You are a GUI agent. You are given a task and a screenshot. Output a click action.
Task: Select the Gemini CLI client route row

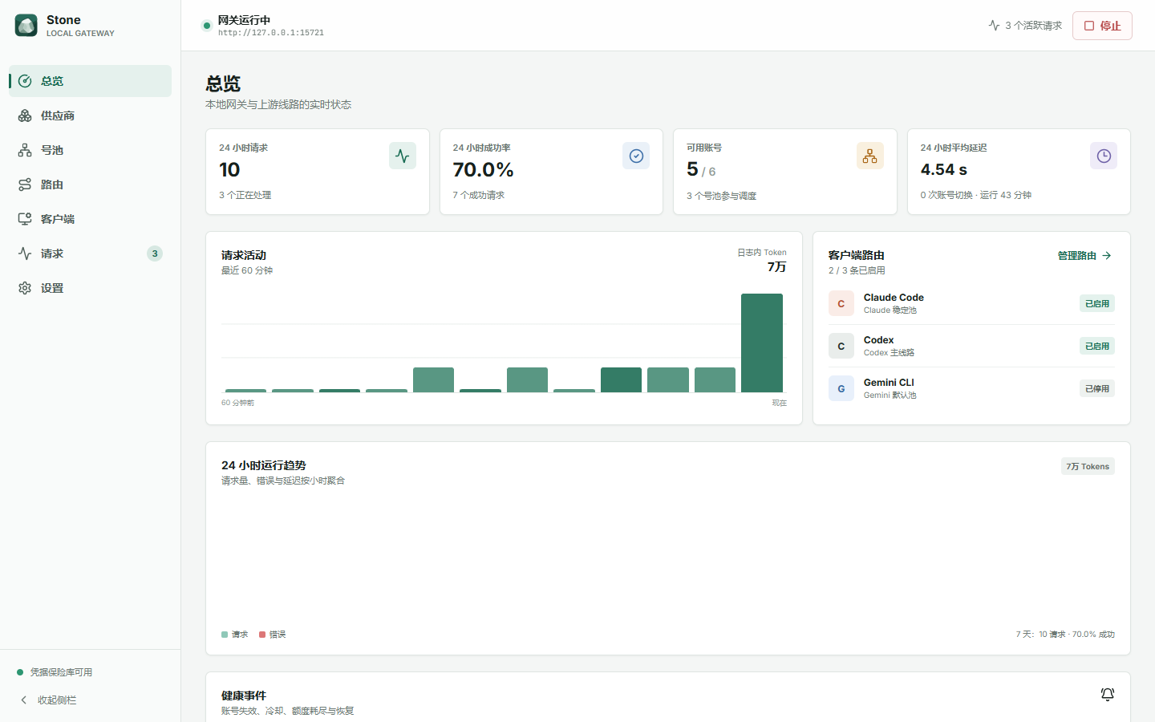pyautogui.click(x=971, y=388)
